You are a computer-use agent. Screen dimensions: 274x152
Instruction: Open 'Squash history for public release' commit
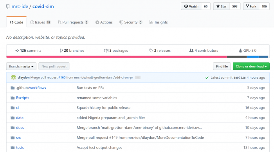pyautogui.click(x=103, y=108)
